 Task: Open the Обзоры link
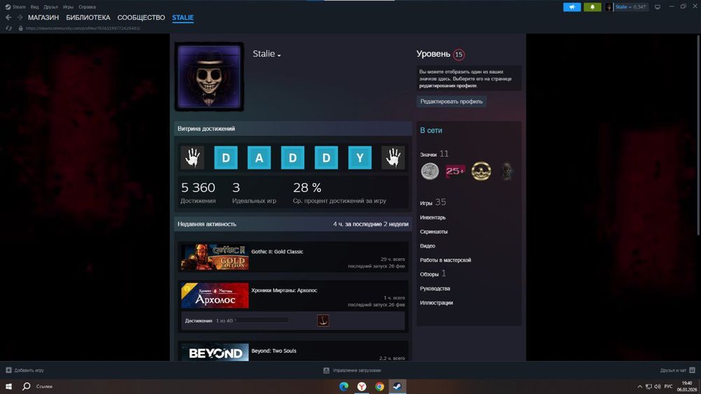pos(433,274)
